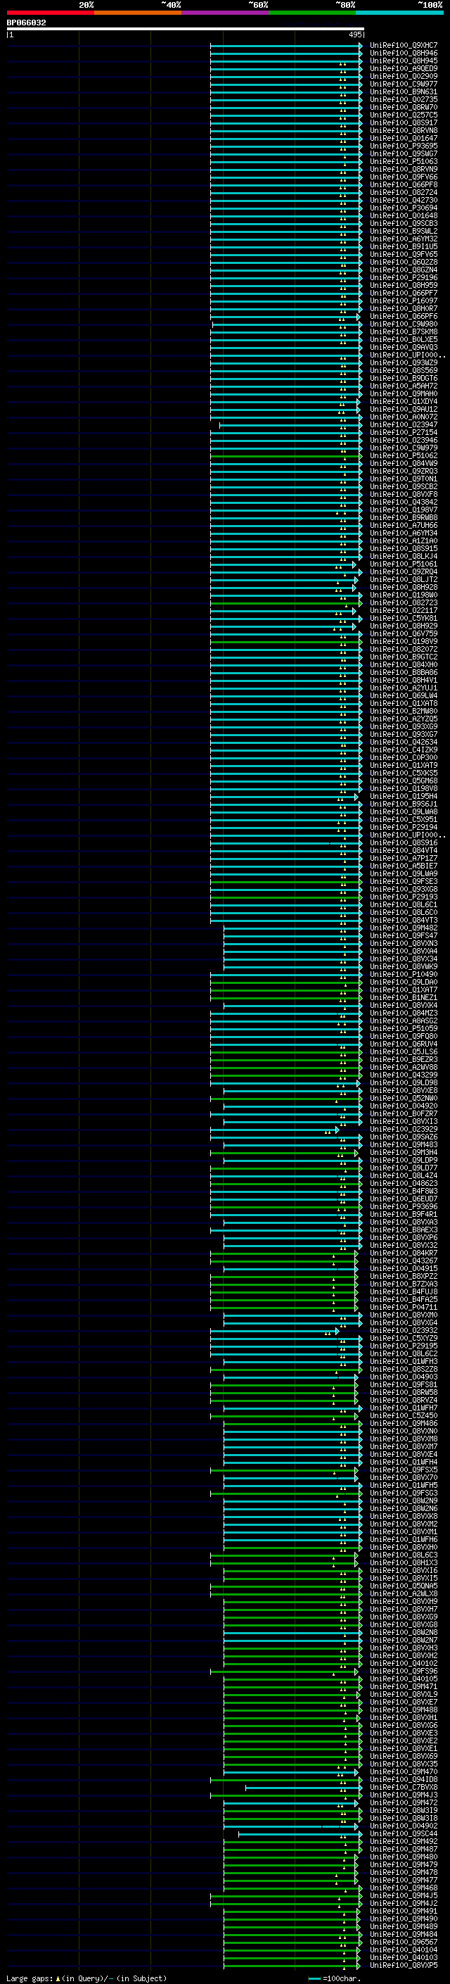Open hit UniRef100_C5Z450
The height and width of the screenshot is (1984, 450).
click(403, 1415)
